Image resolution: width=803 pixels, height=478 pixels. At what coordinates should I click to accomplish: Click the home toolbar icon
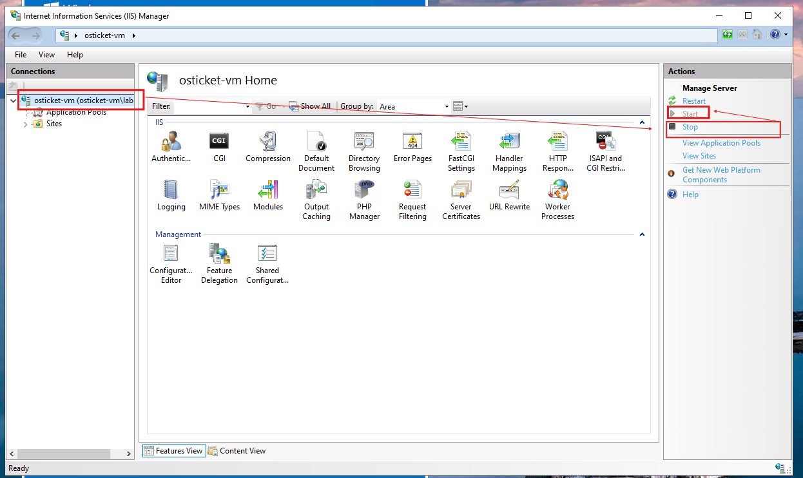pos(757,35)
